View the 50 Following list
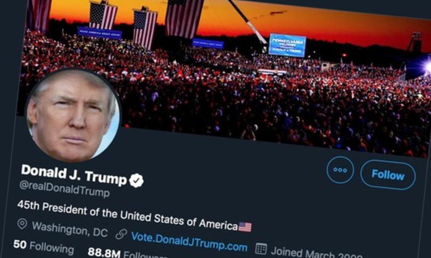Viewport: 431px width, 258px height. (x=44, y=247)
